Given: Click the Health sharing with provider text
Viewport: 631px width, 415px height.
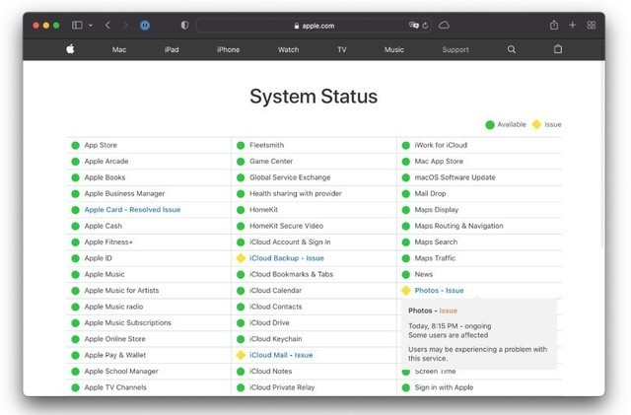Looking at the screenshot, I should tap(296, 193).
